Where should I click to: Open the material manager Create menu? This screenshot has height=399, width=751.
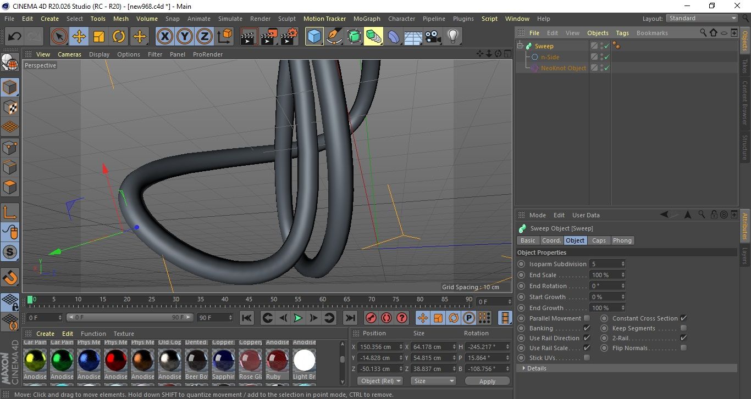(x=45, y=334)
